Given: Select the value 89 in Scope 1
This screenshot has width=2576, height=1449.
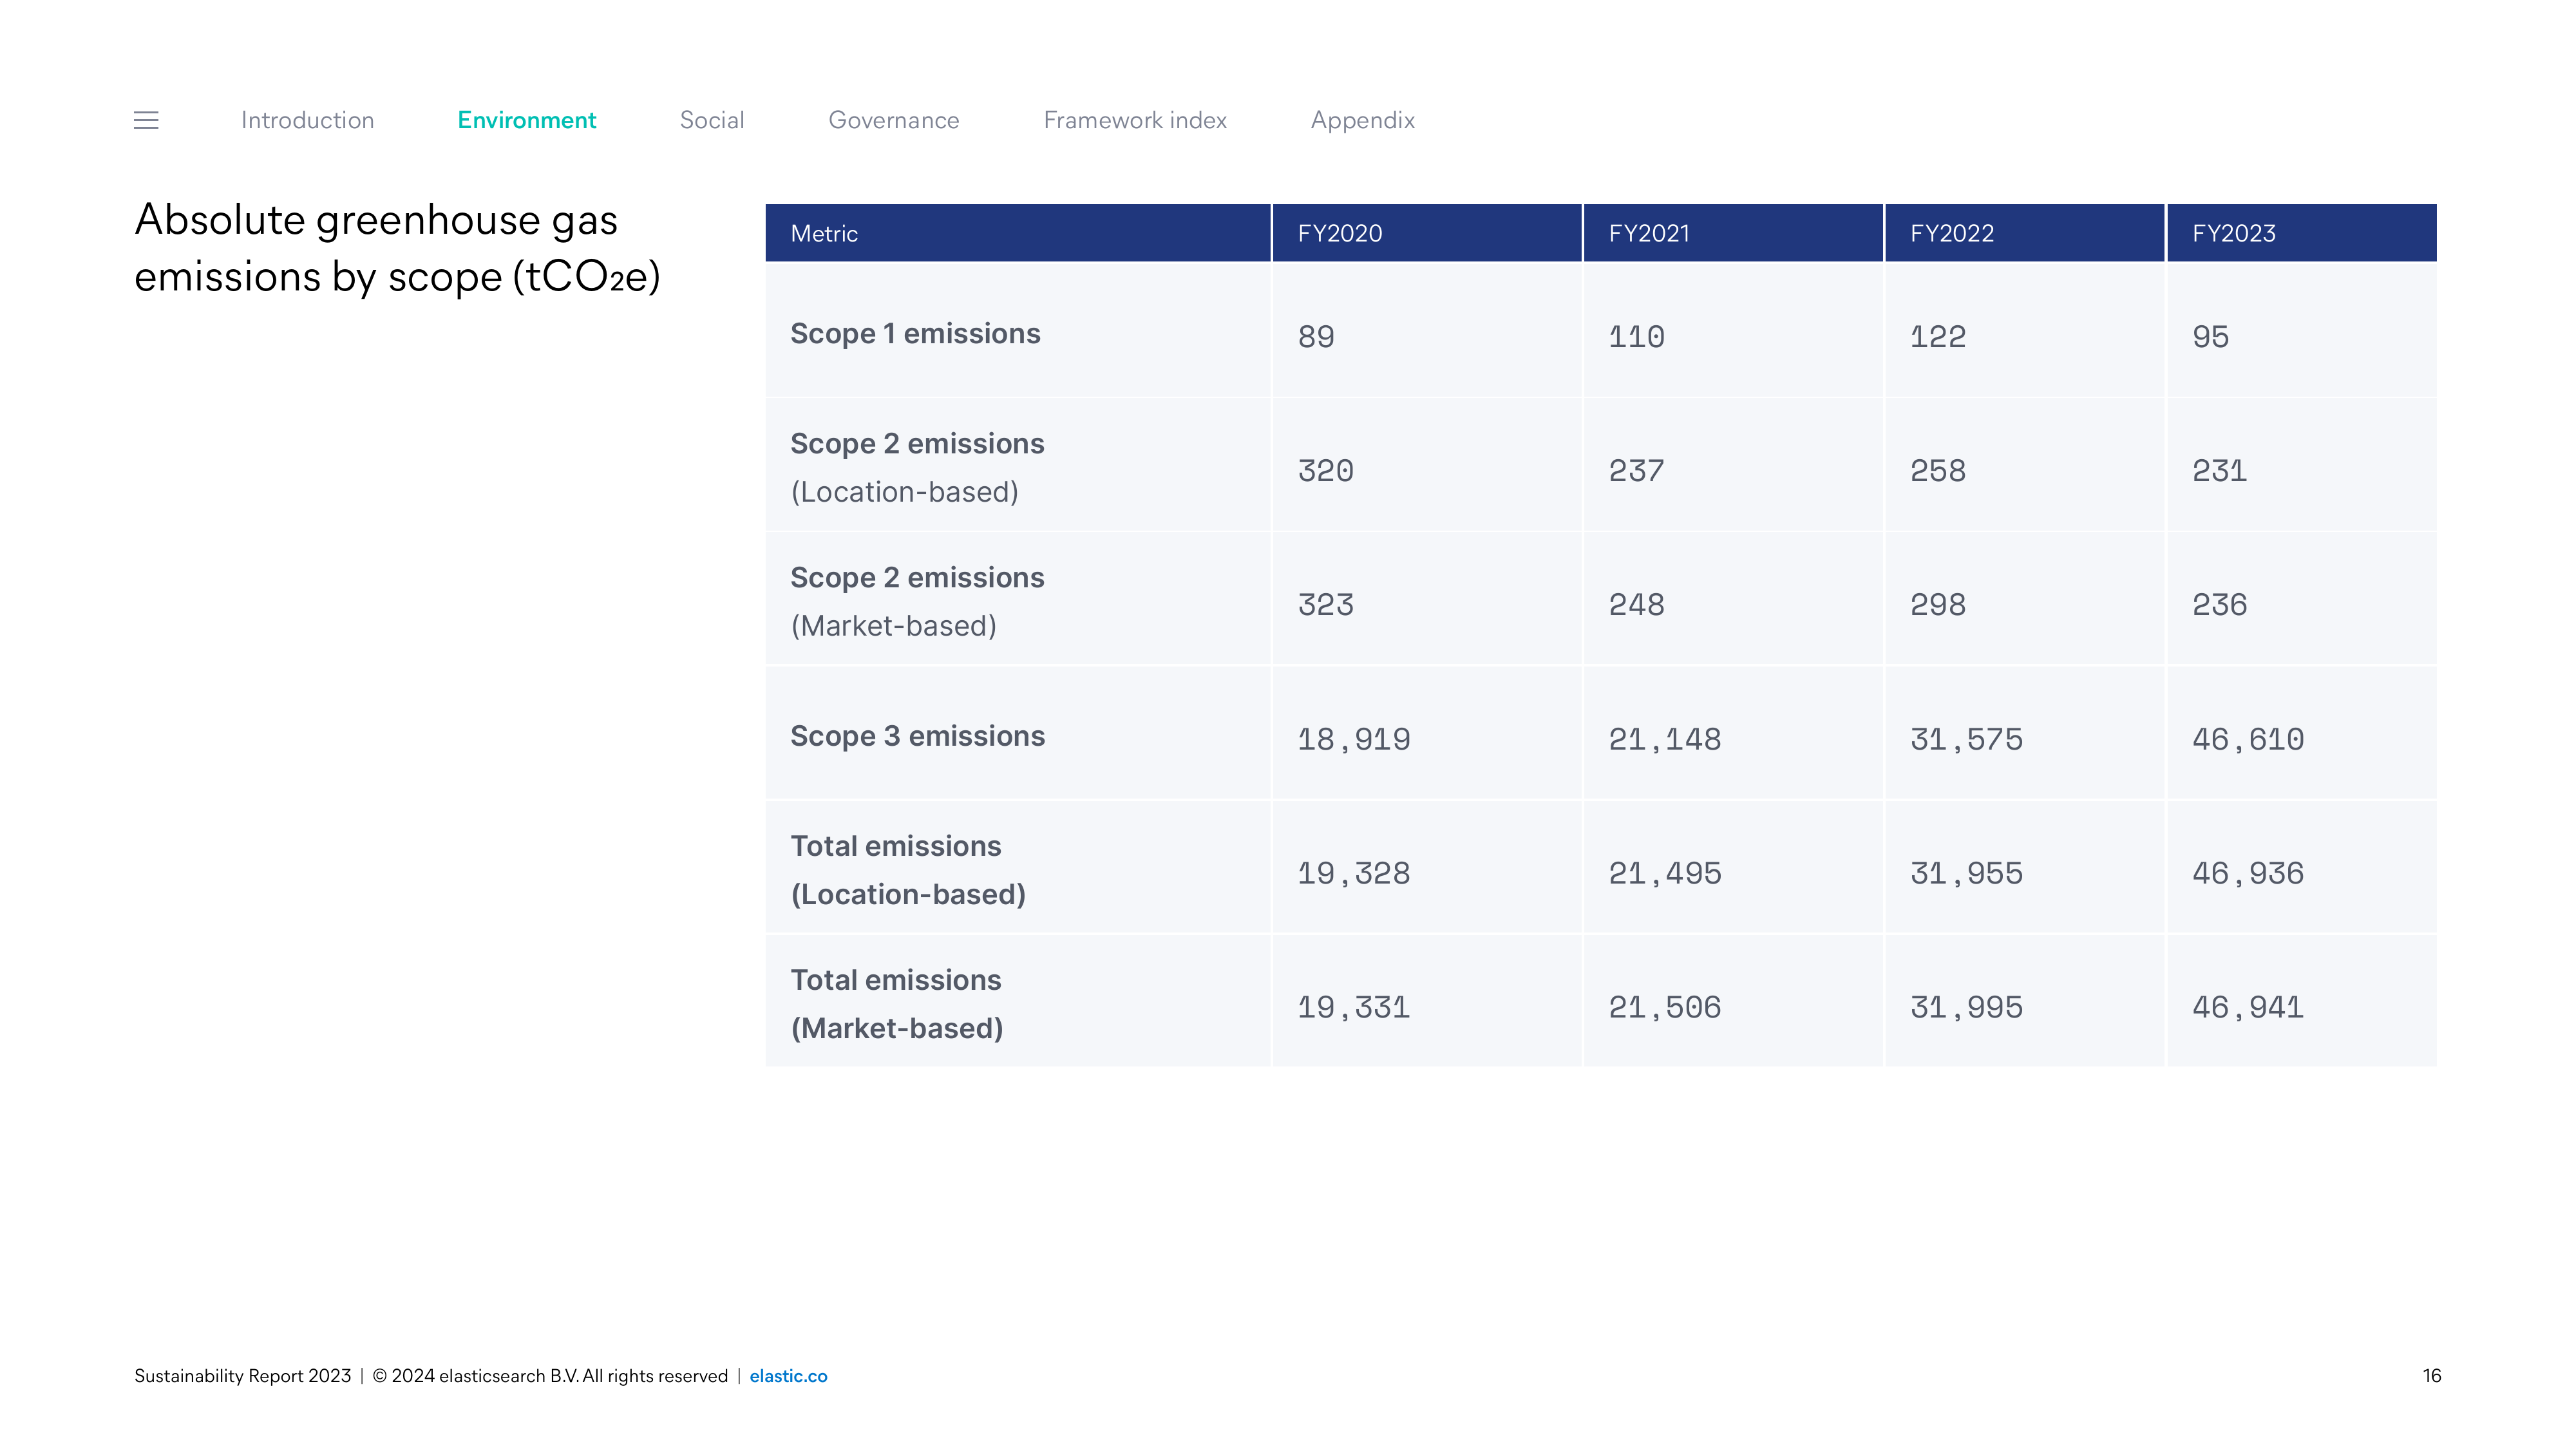Looking at the screenshot, I should coord(1316,337).
